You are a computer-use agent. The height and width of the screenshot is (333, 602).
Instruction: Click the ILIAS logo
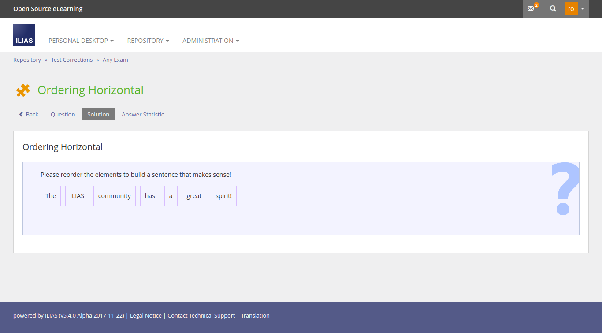[24, 35]
